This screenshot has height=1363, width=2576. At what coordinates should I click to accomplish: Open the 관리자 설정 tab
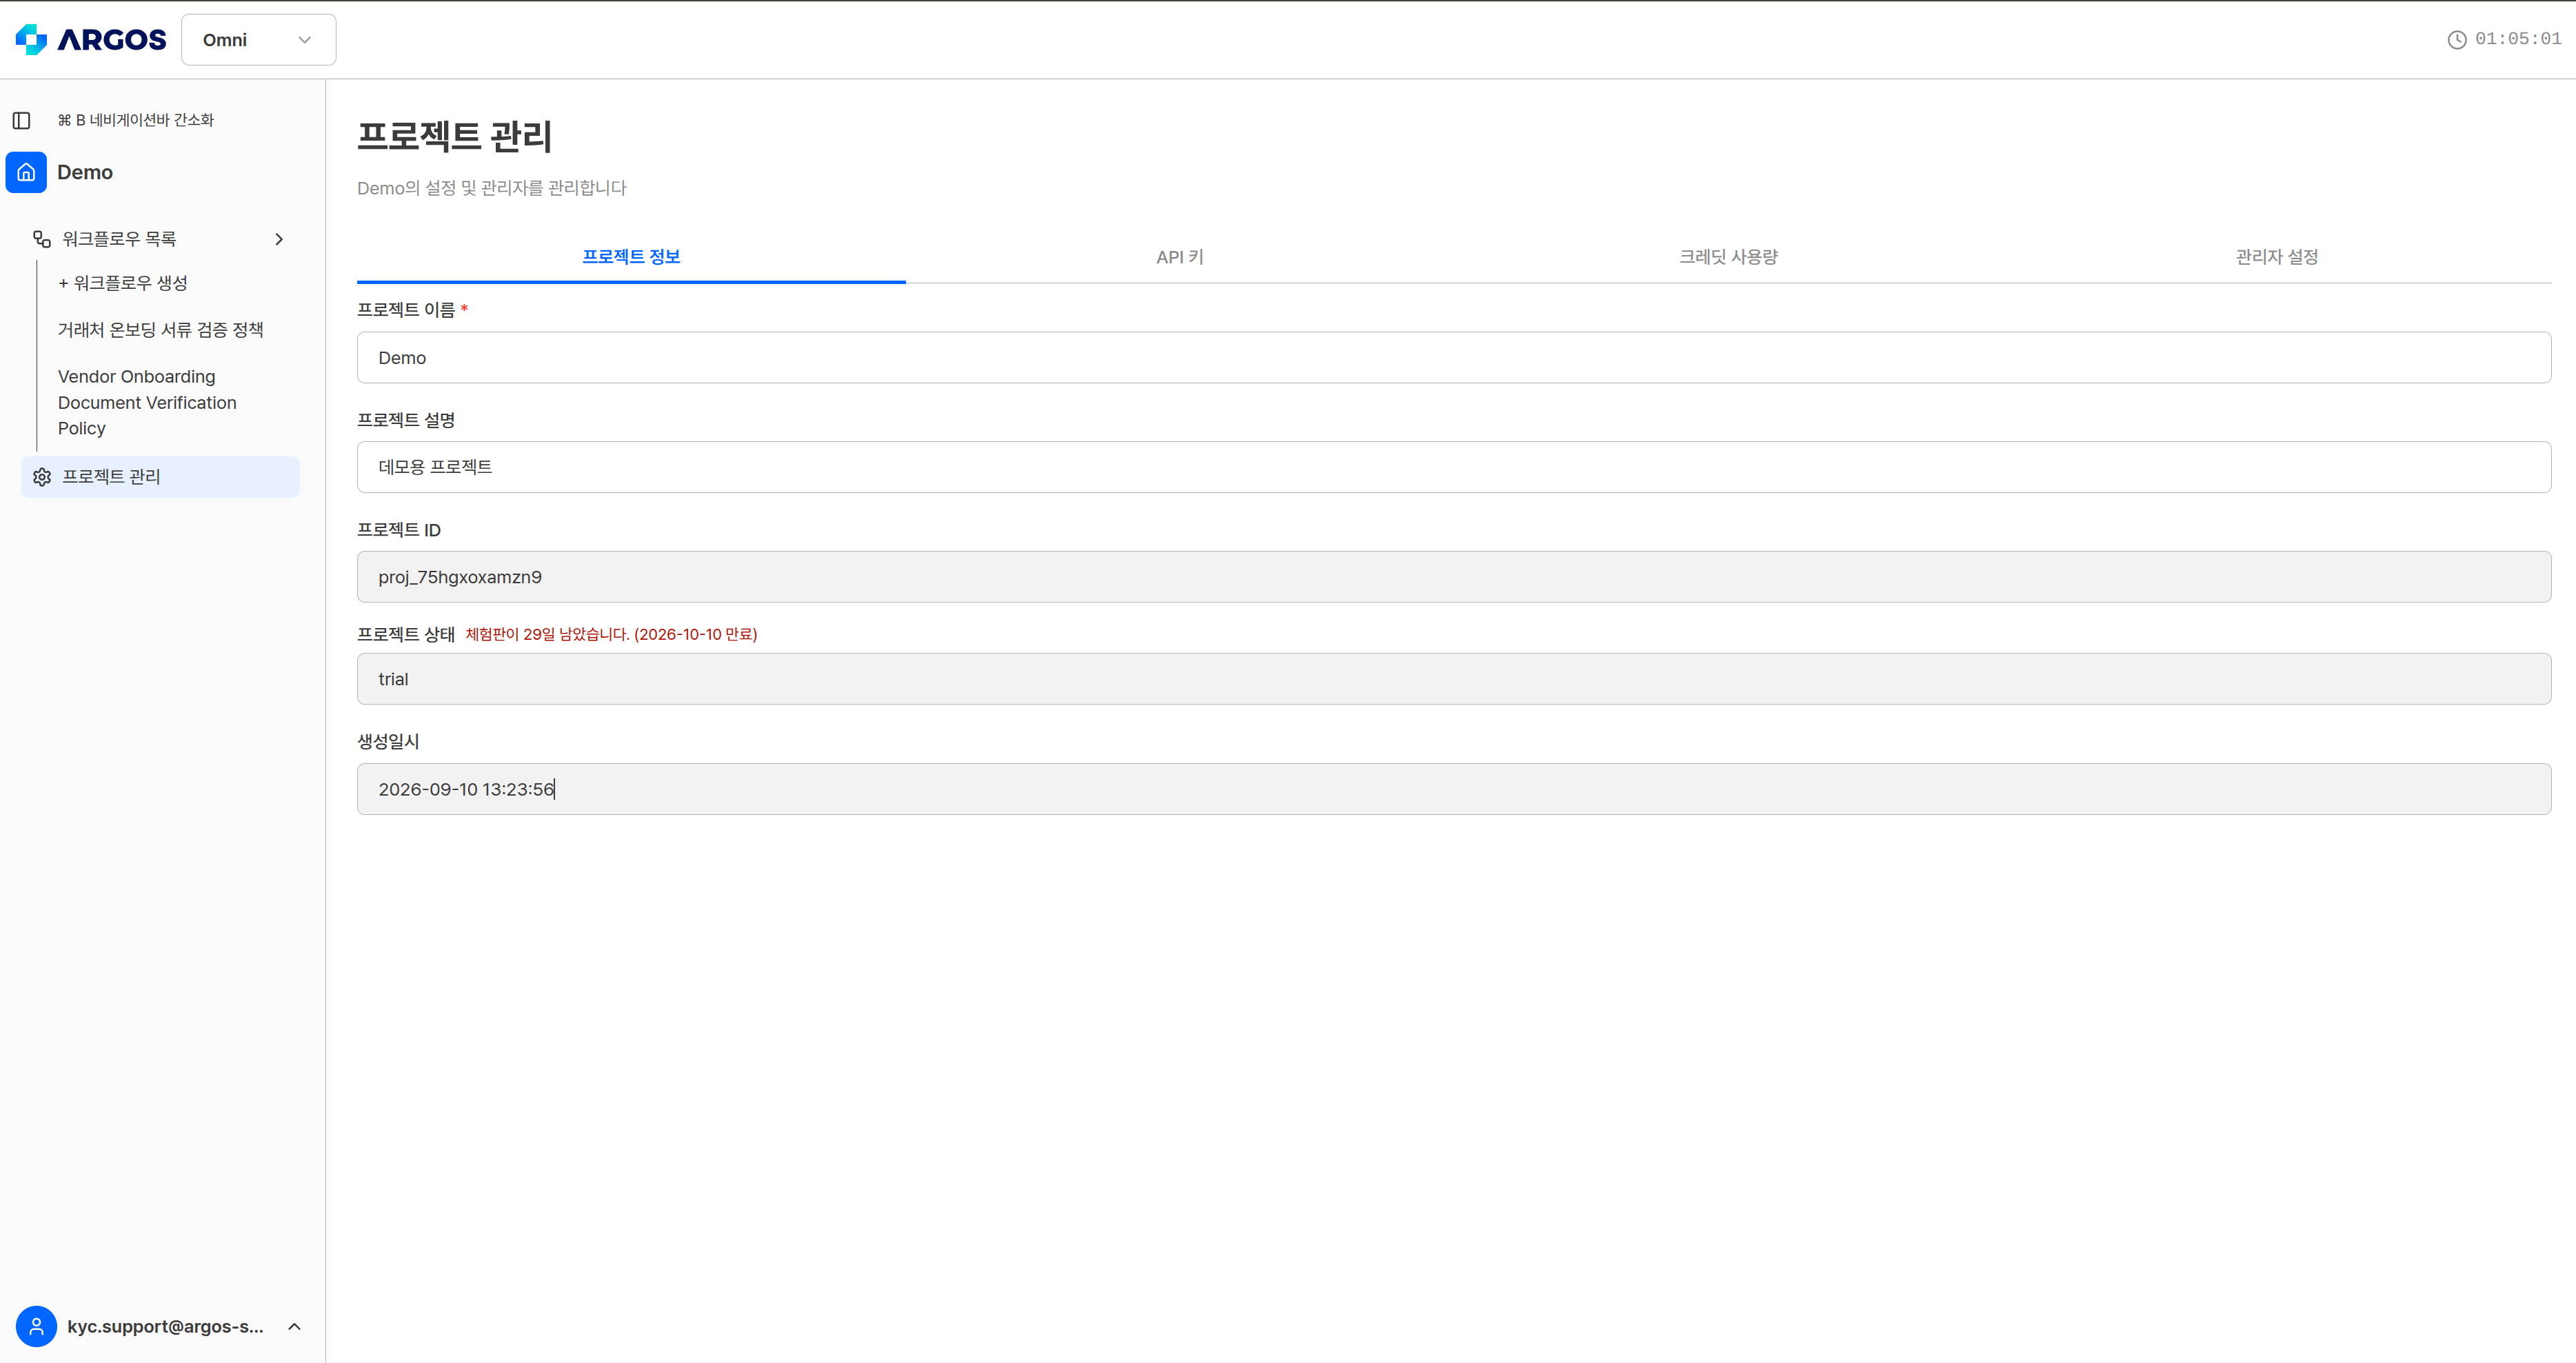coord(2277,257)
